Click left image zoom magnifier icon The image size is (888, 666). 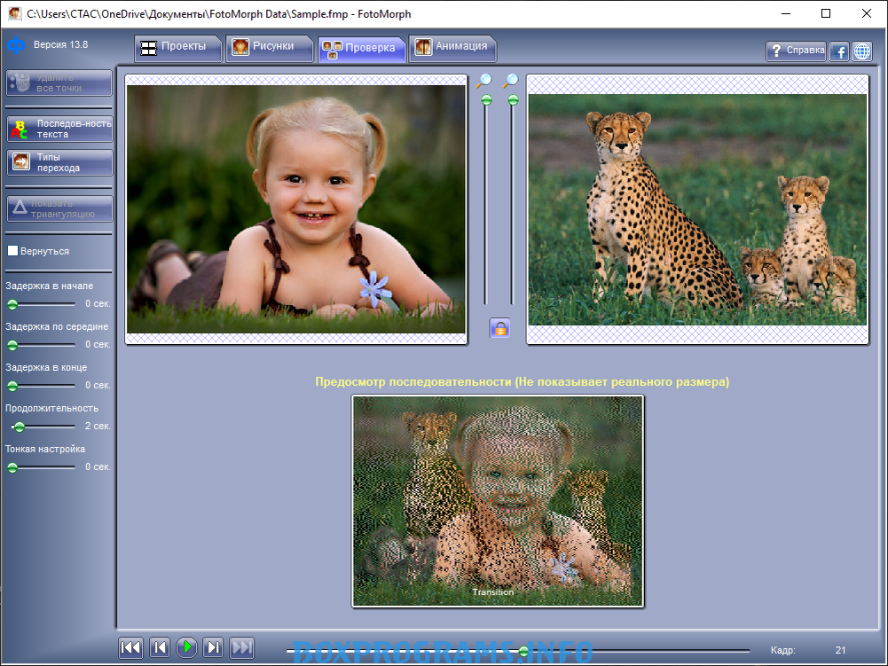tap(484, 81)
